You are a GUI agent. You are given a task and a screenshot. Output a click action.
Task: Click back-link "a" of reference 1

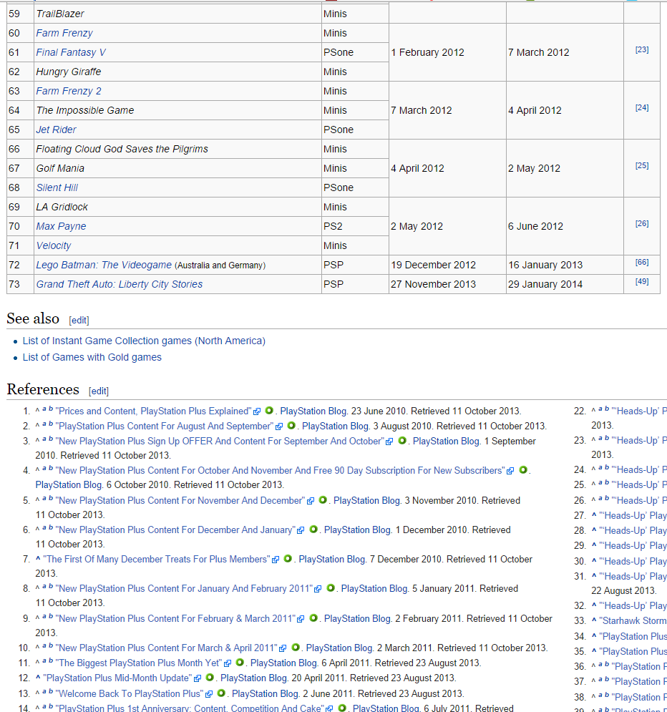click(44, 409)
